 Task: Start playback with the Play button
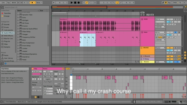72,3
